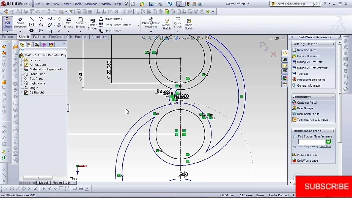The width and height of the screenshot is (352, 198).
Task: Open the Tutorials link
Action: 302,74
